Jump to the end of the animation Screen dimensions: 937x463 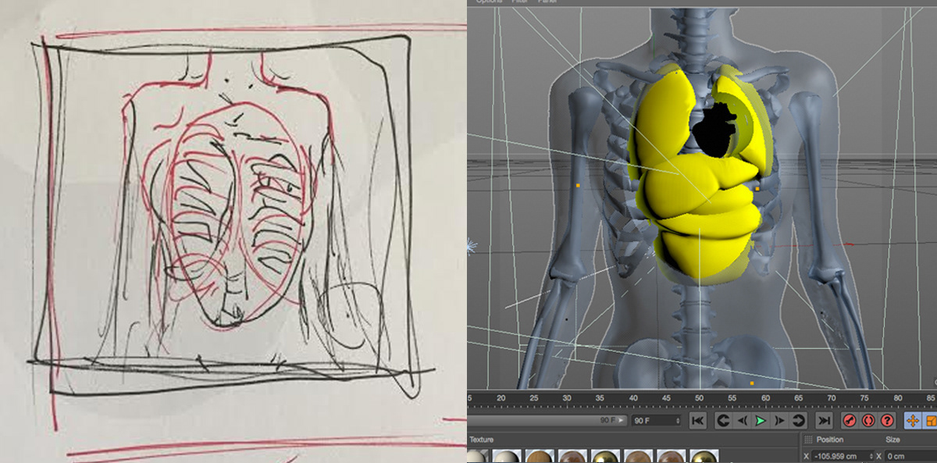point(823,421)
